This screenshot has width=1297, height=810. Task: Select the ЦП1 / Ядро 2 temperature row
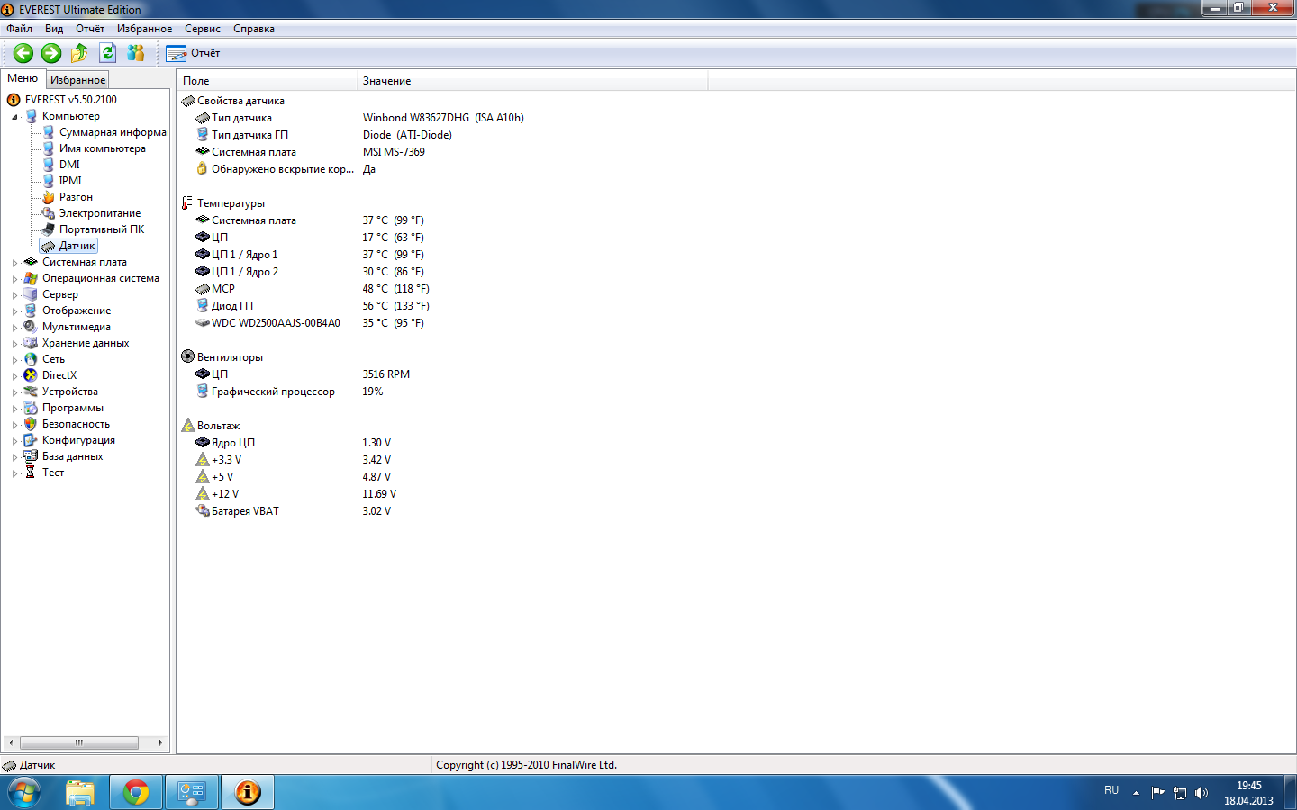tap(310, 272)
